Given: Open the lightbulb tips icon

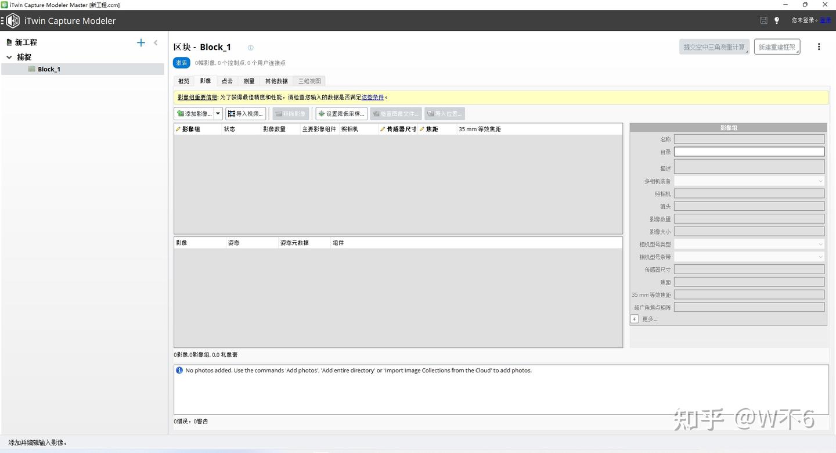Looking at the screenshot, I should tap(777, 20).
